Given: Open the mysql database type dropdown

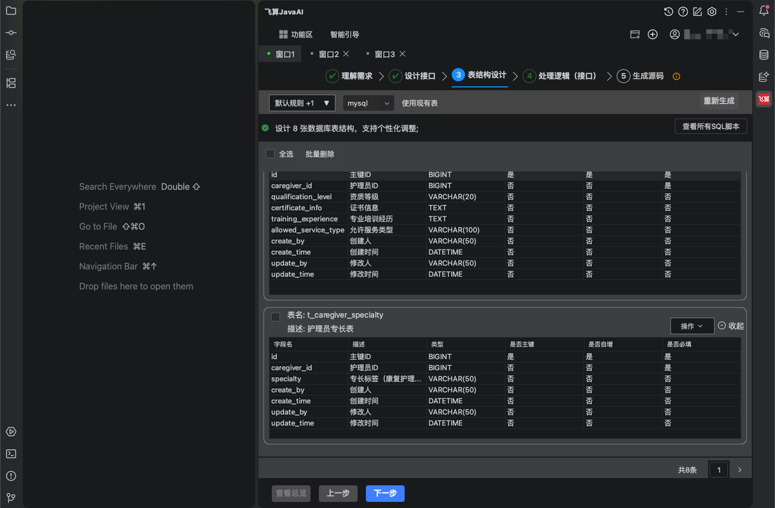Looking at the screenshot, I should point(369,103).
